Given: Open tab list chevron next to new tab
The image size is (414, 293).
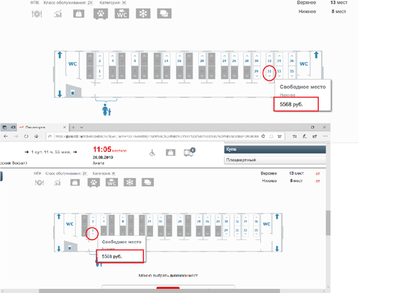Looking at the screenshot, I should click(81, 128).
